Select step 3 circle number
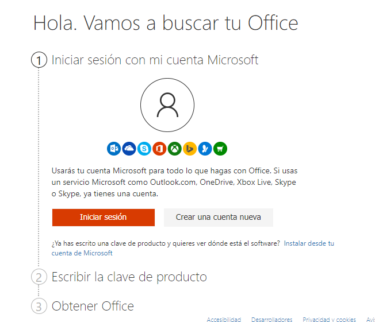375x322 pixels. [39, 306]
